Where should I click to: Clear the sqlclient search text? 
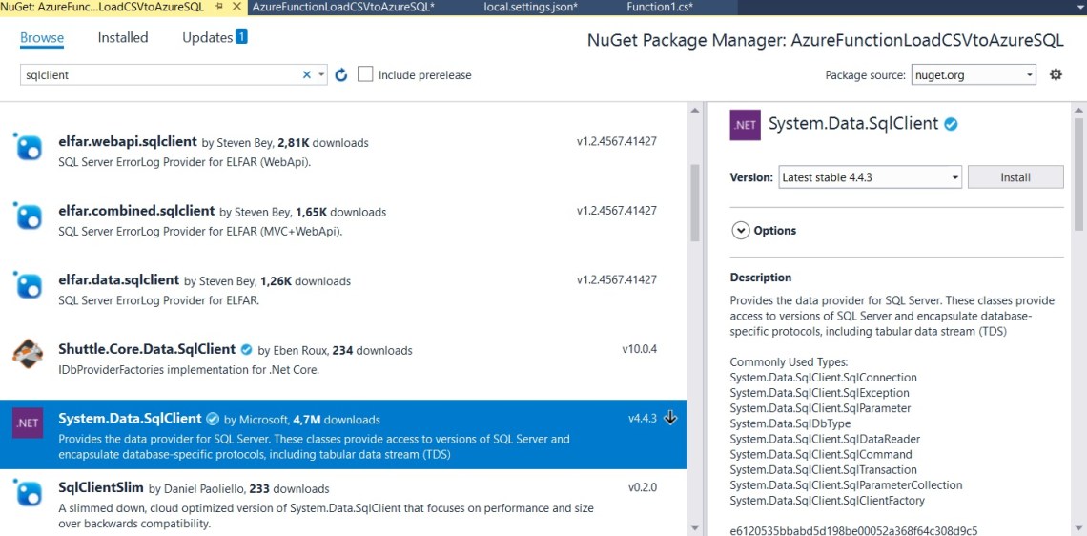pos(306,75)
